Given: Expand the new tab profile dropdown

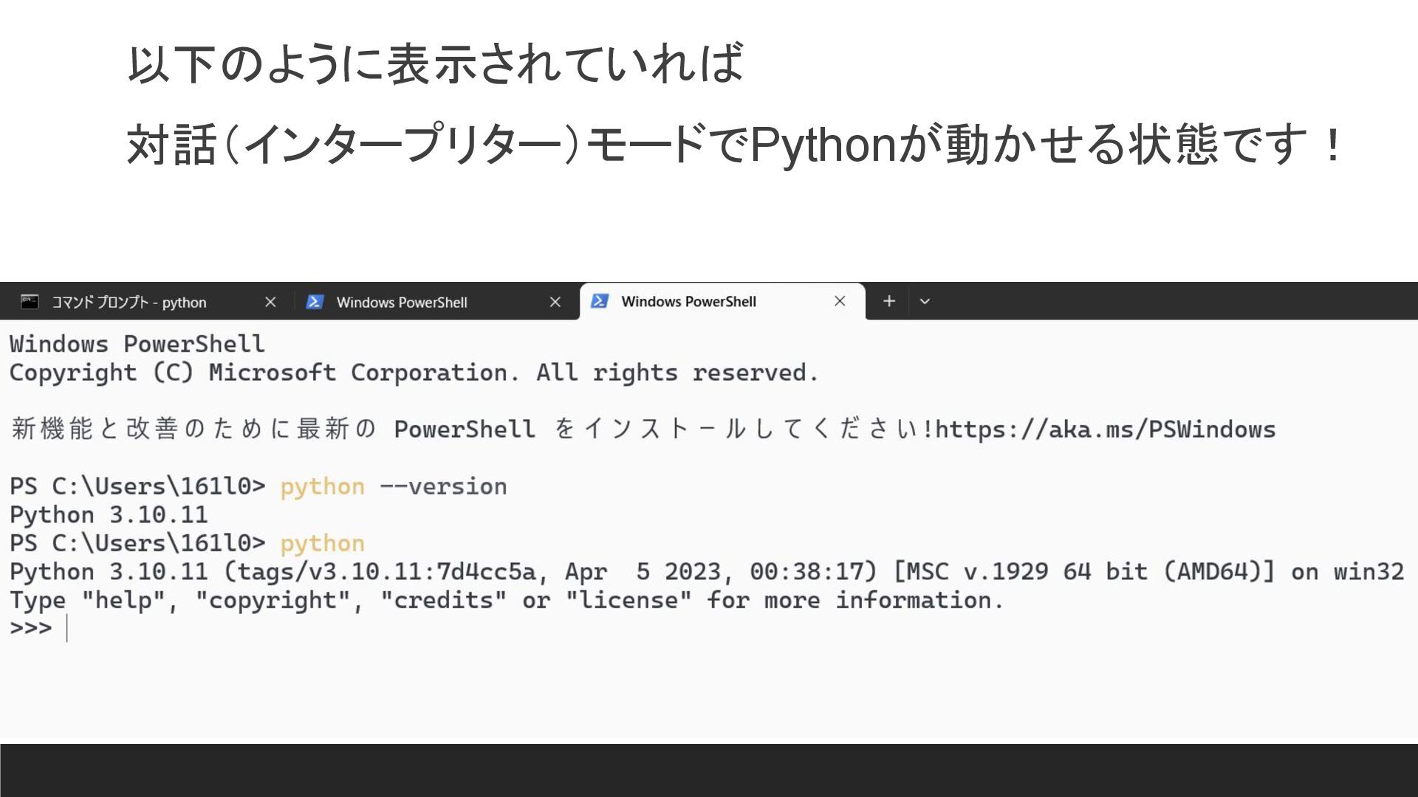Looking at the screenshot, I should click(925, 301).
